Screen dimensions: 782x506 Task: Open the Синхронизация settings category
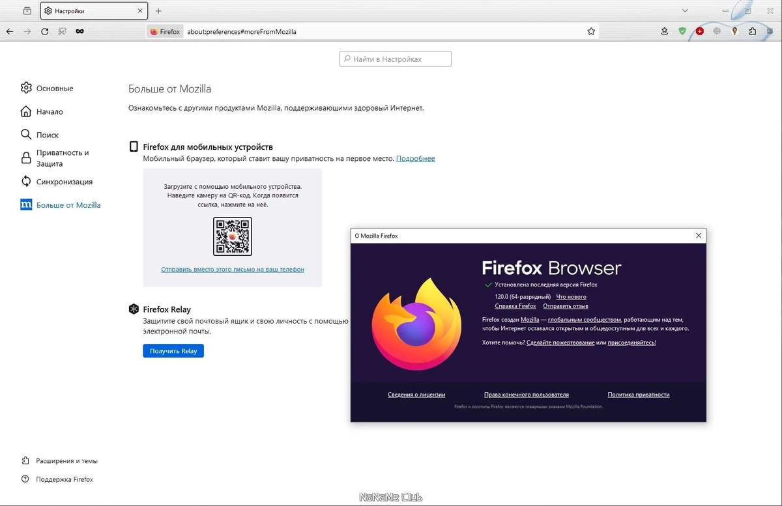point(57,182)
